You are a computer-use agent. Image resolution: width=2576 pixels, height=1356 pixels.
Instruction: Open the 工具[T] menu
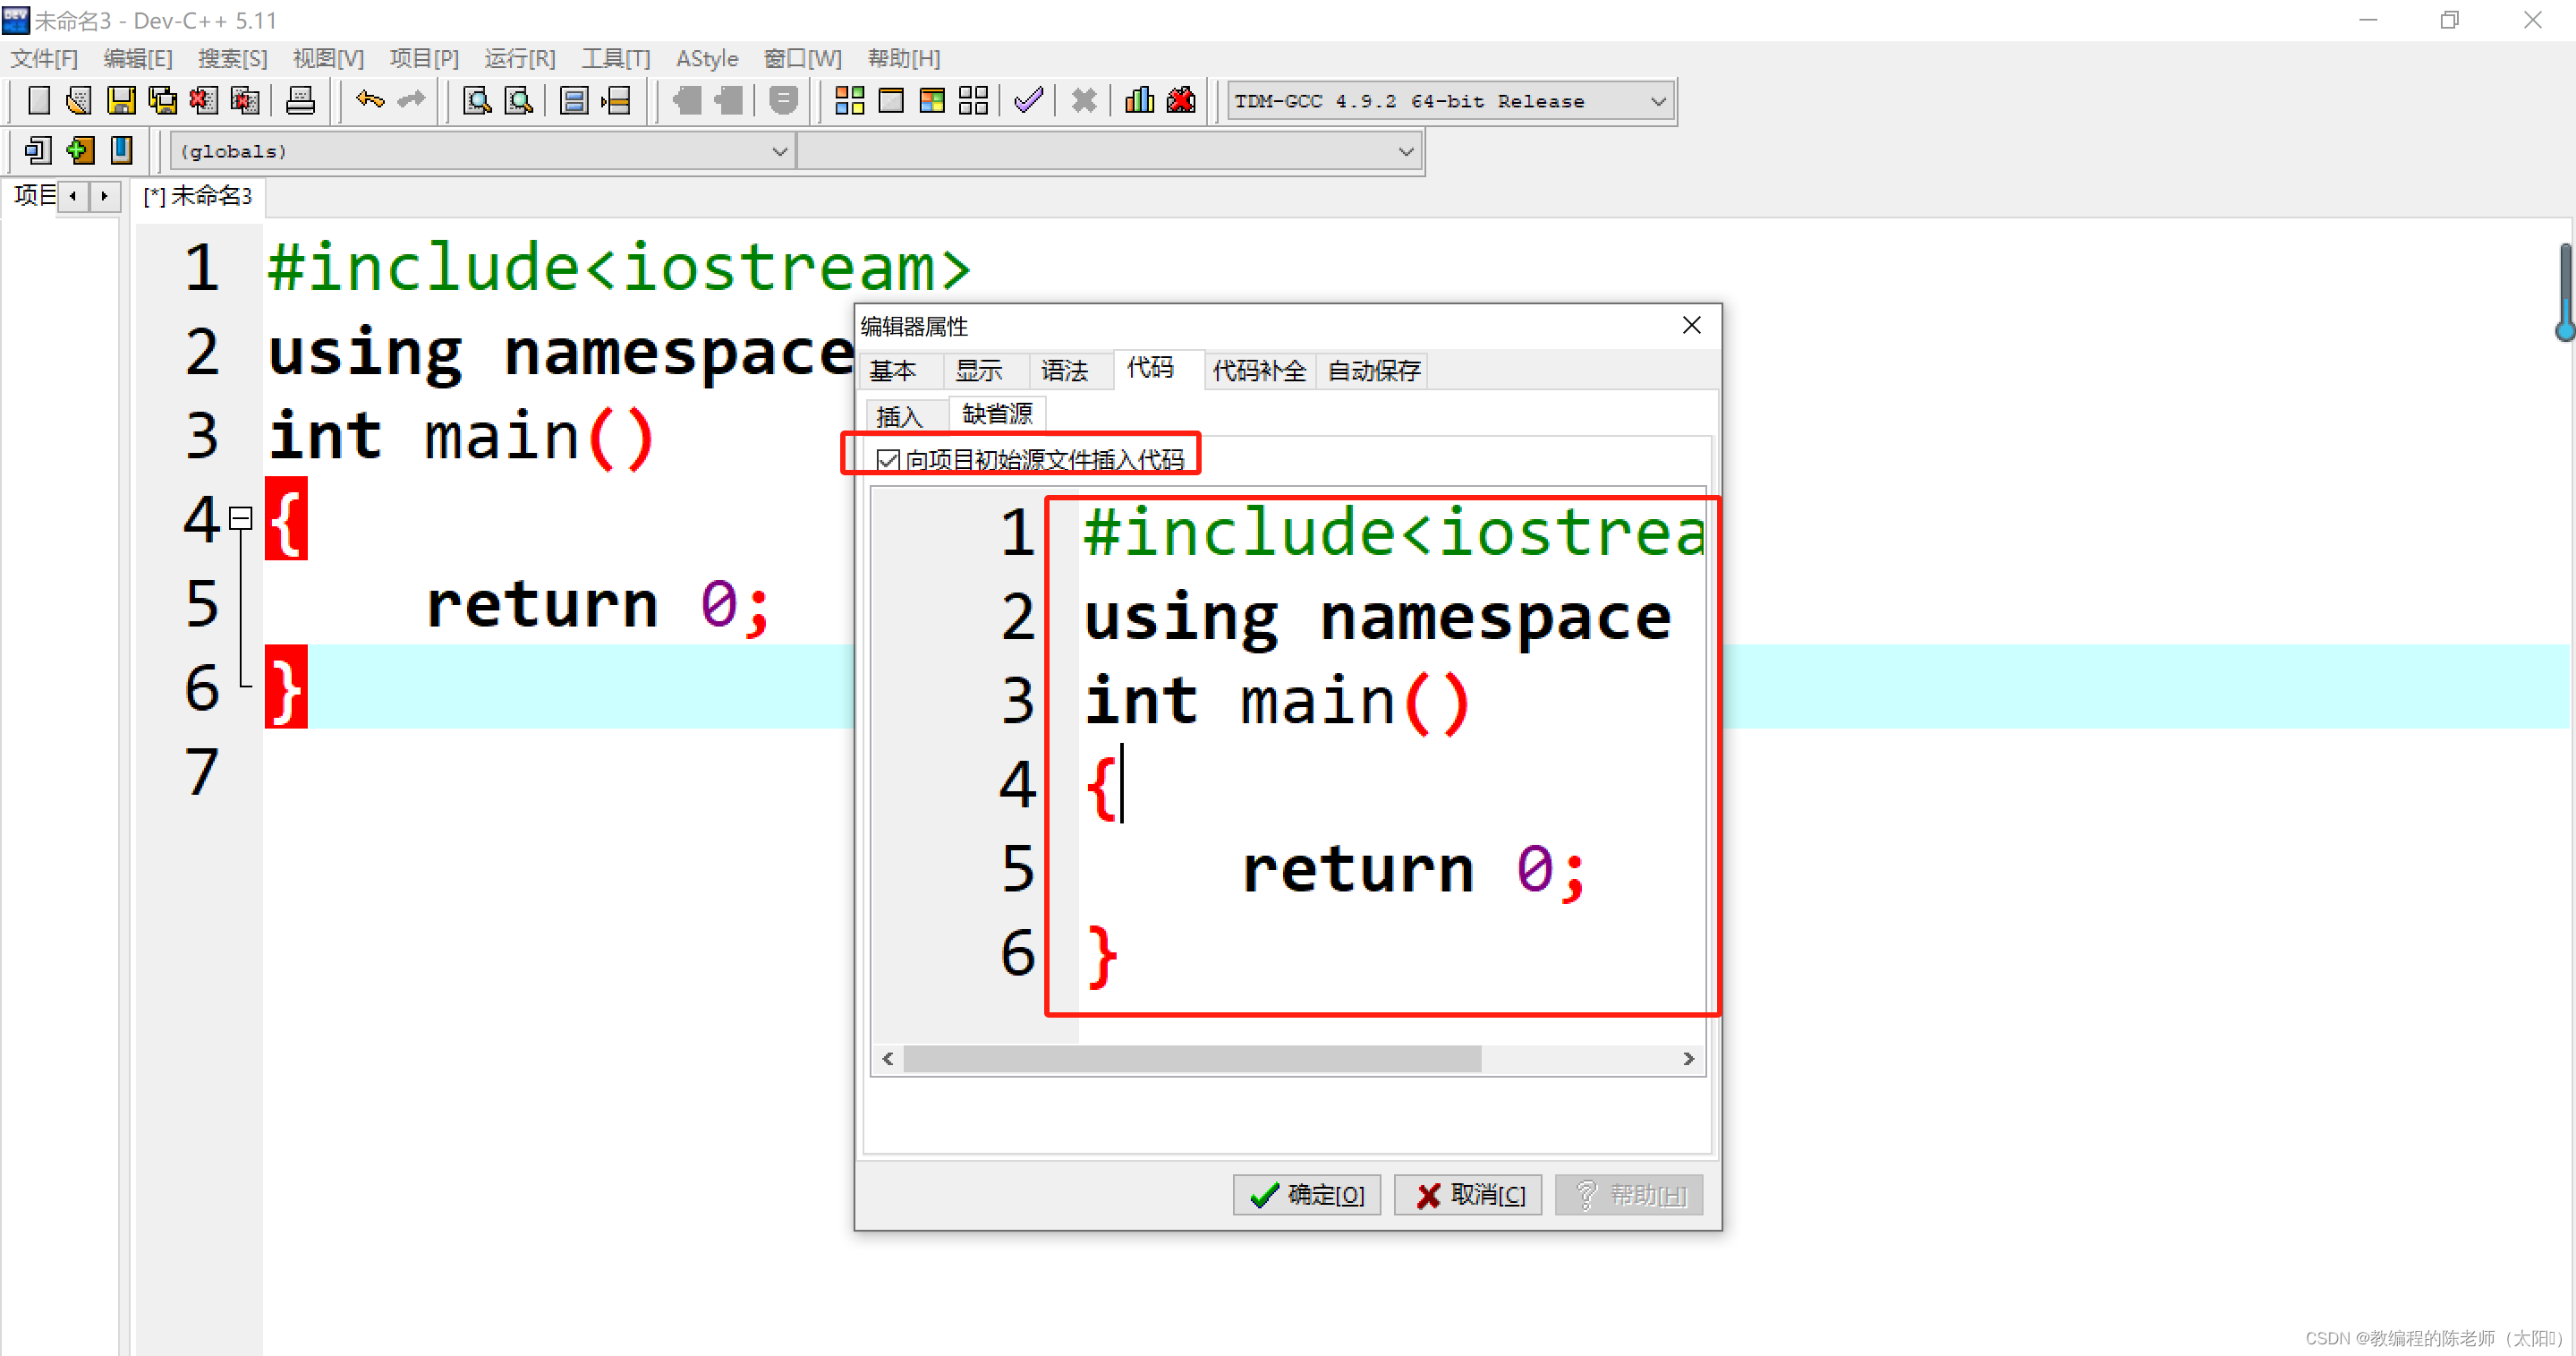[616, 59]
